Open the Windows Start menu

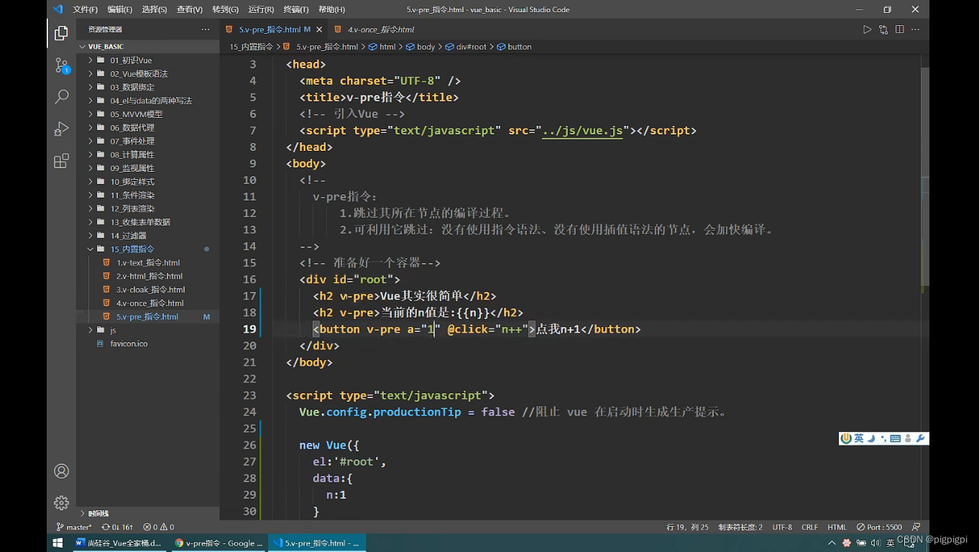point(58,543)
